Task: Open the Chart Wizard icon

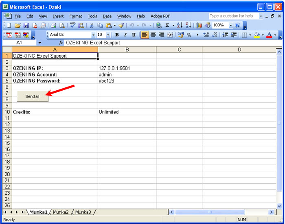Action: tap(199, 26)
